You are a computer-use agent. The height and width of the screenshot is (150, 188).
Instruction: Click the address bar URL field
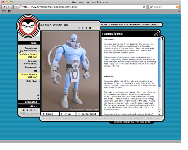[x=83, y=7]
